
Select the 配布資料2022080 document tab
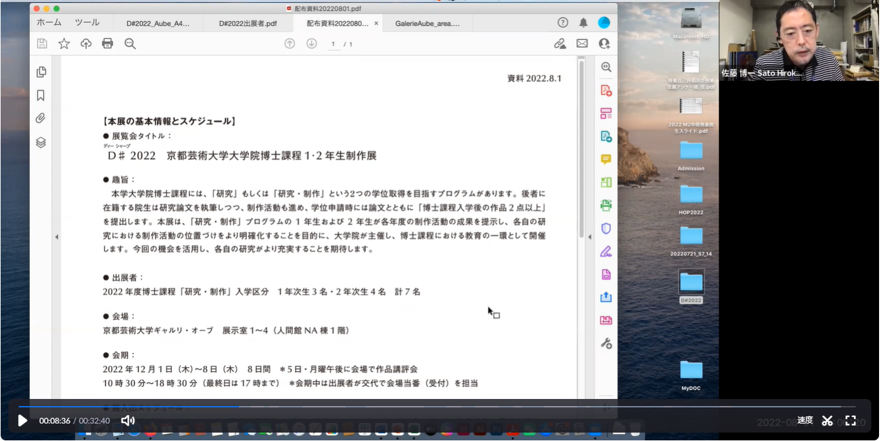pos(337,23)
